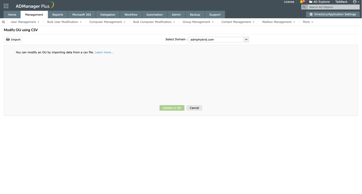Open the user account avatar menu
The image size is (362, 194).
(356, 2)
